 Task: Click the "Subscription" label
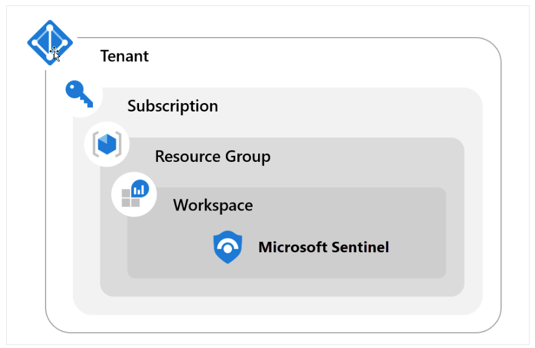coord(172,106)
